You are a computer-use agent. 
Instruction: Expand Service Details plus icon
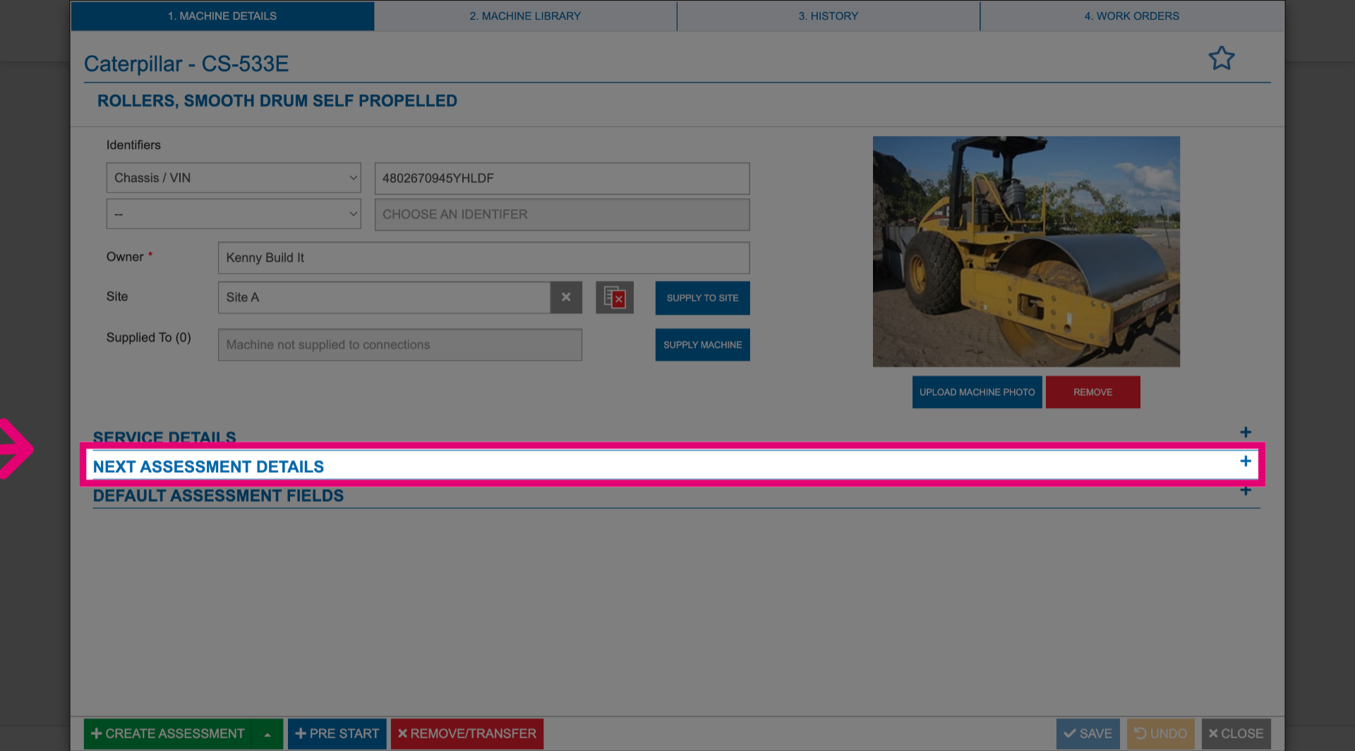[x=1246, y=432]
